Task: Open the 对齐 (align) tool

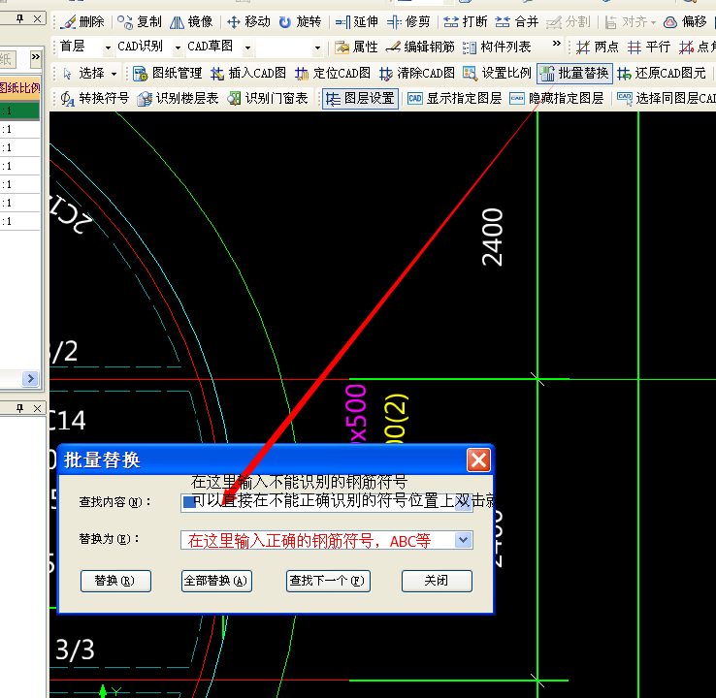Action: [631, 21]
